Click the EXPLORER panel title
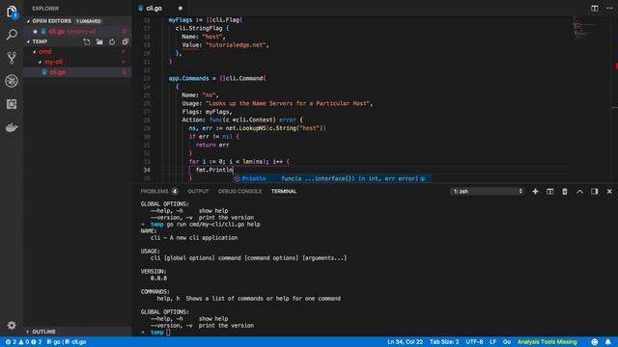Image resolution: width=618 pixels, height=347 pixels. [x=45, y=9]
